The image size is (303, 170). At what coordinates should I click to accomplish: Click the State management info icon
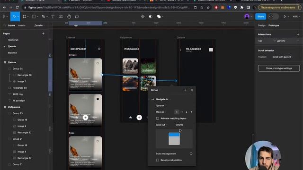coord(191,154)
